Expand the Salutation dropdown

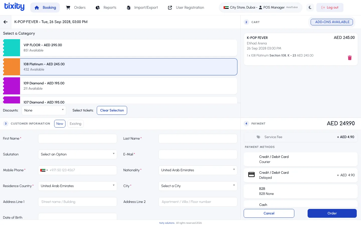point(77,154)
